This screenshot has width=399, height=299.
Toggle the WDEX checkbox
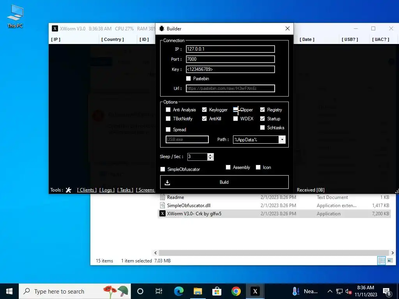pyautogui.click(x=236, y=118)
